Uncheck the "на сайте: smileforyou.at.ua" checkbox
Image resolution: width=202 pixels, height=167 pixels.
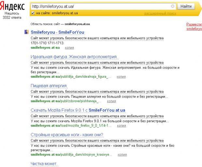(33, 13)
